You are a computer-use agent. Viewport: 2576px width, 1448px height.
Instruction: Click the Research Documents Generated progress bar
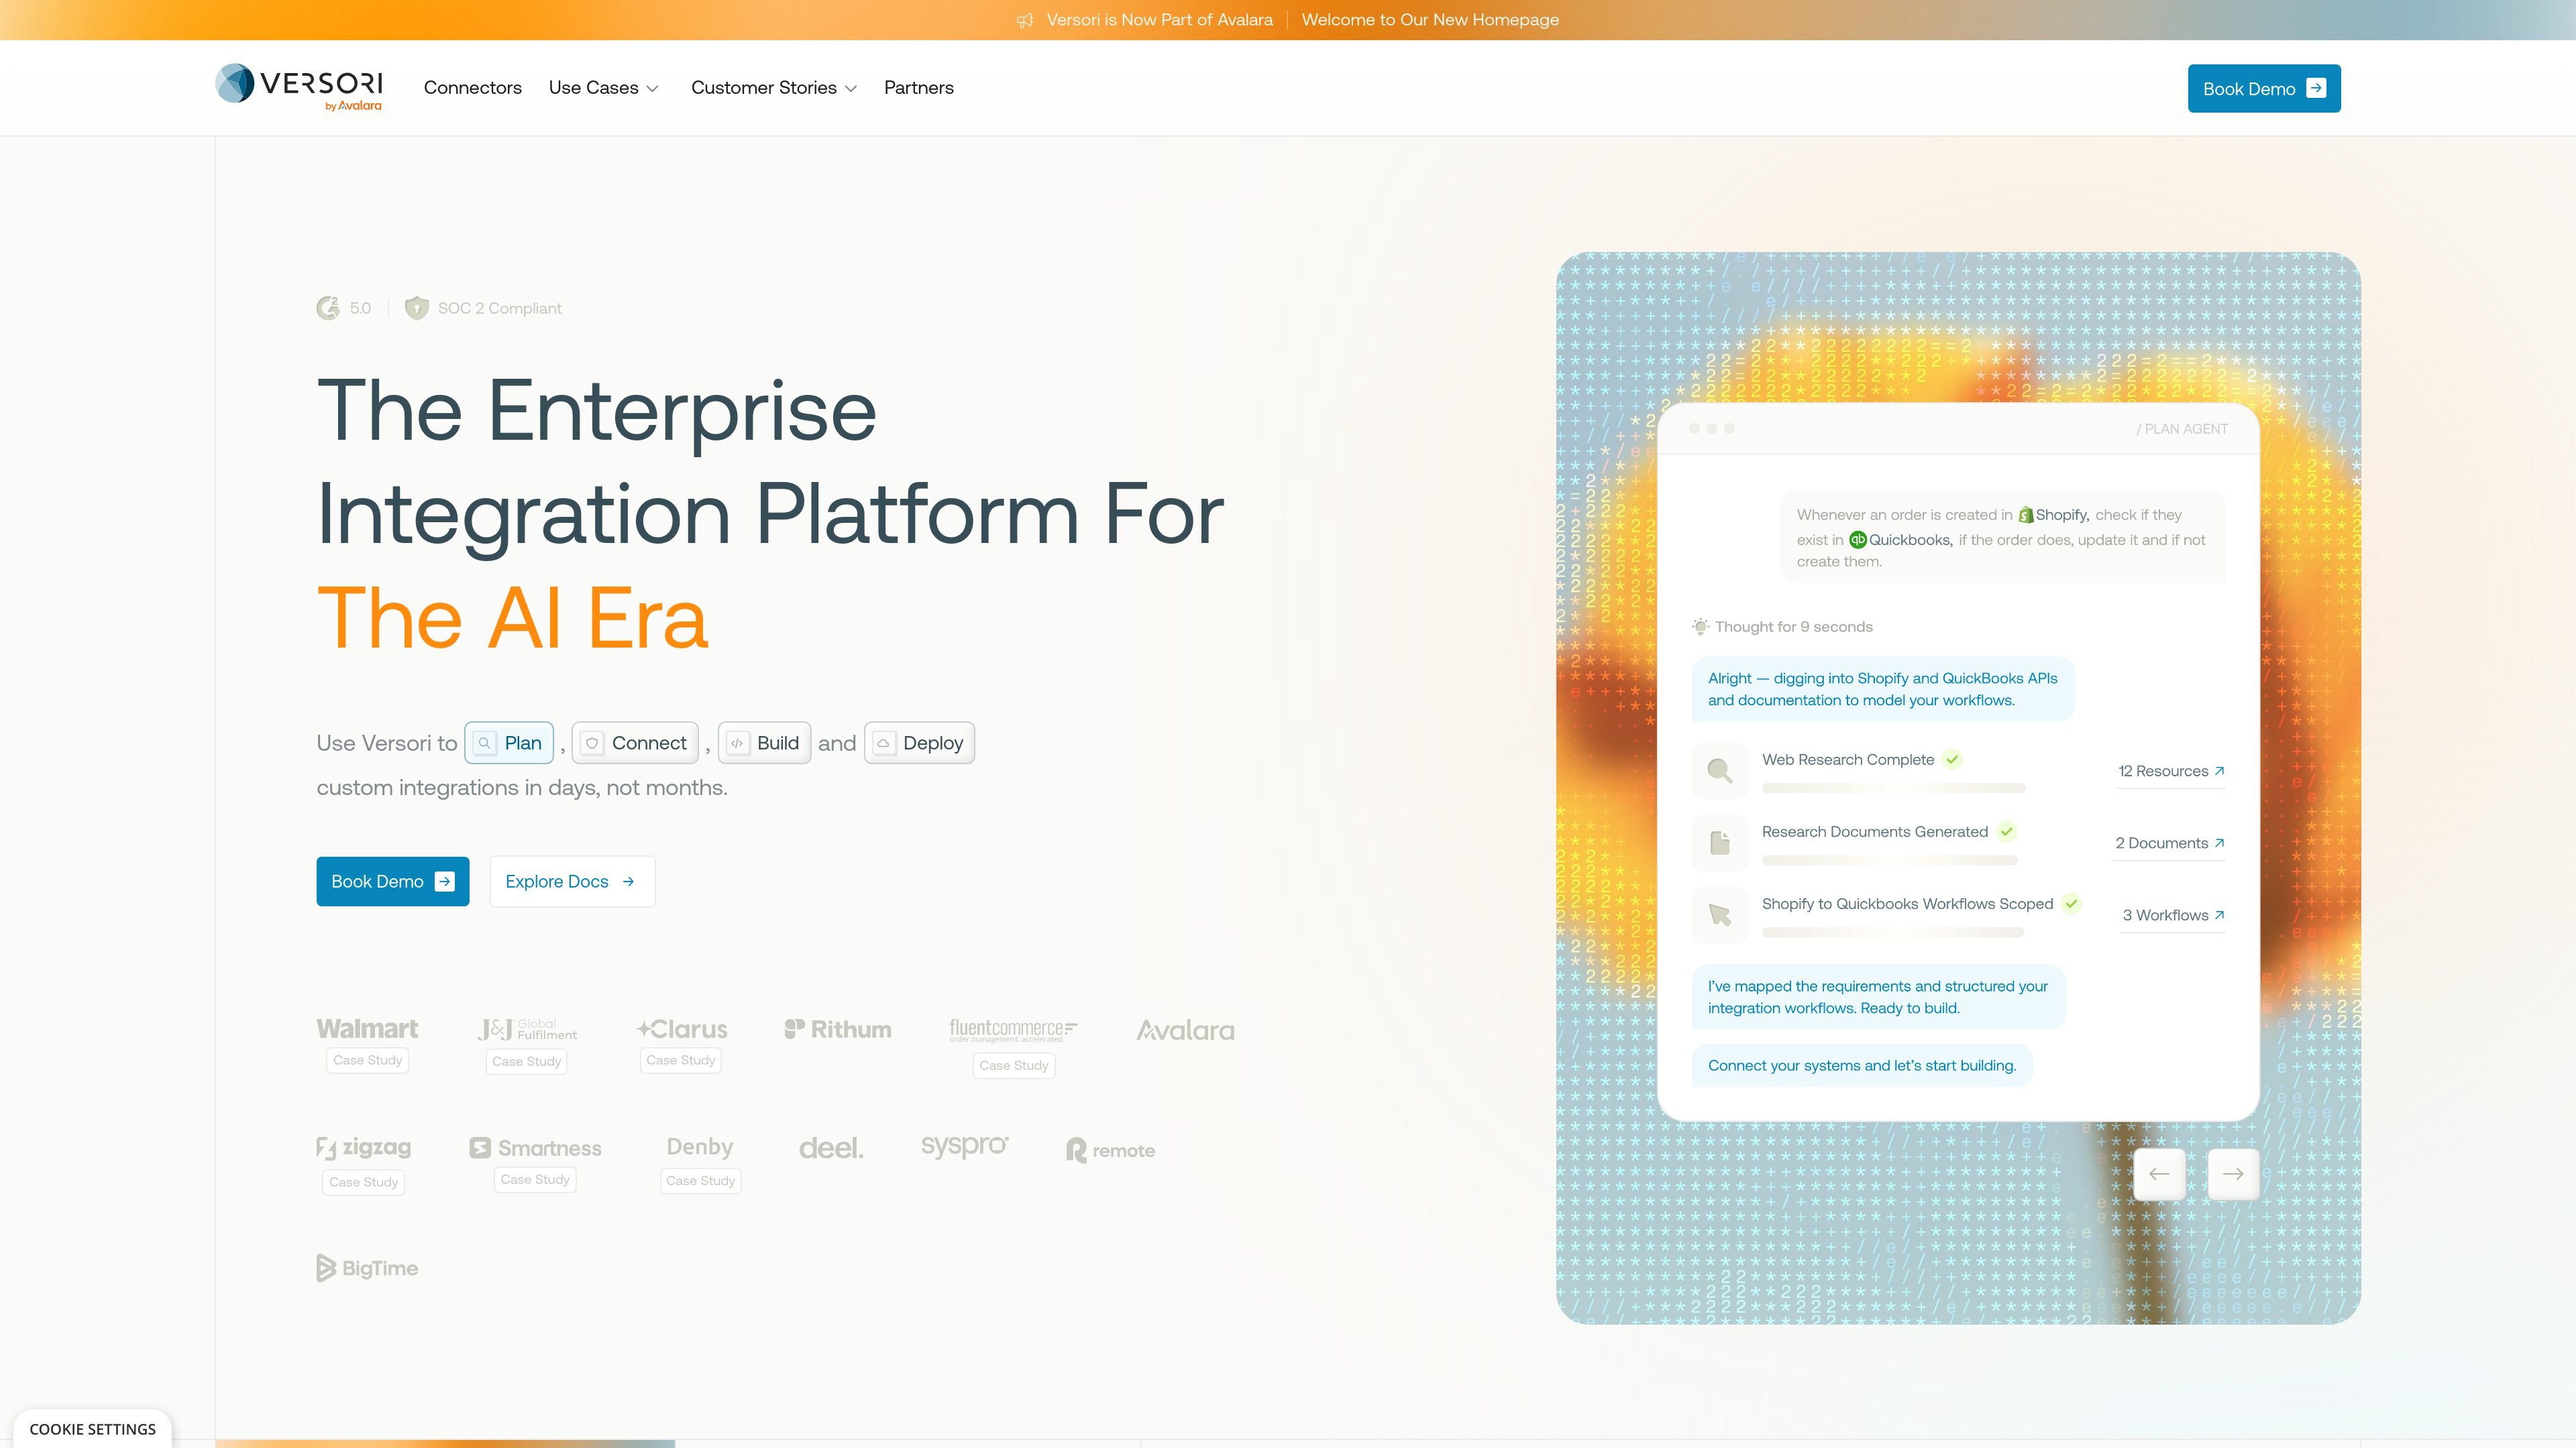click(x=1889, y=860)
